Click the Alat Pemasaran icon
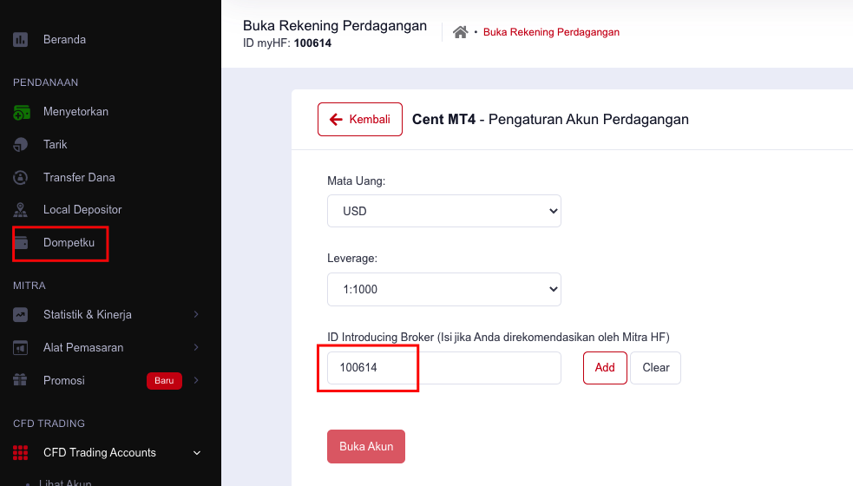Screen dimensions: 853x486 (x=22, y=348)
